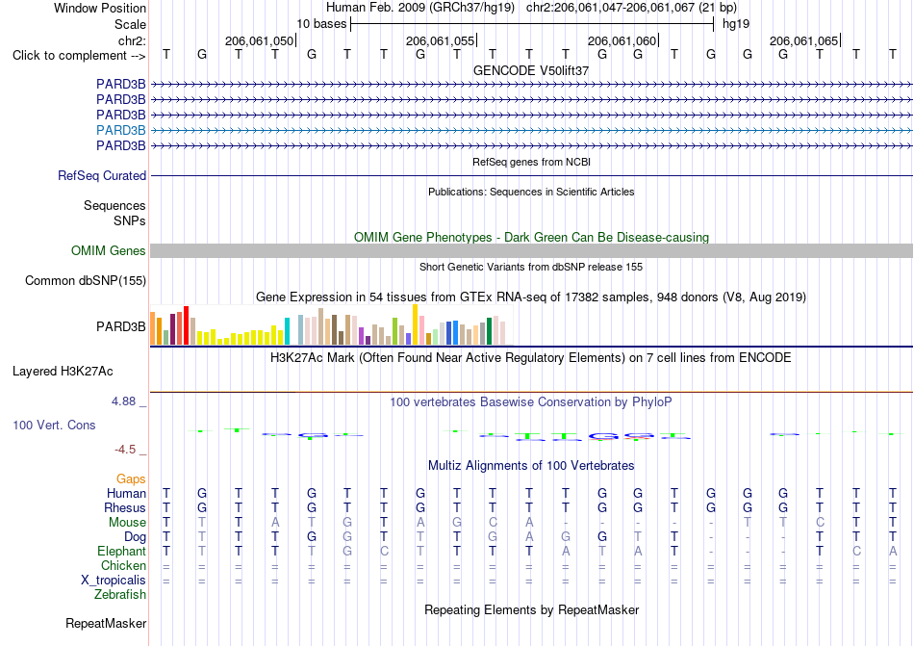The width and height of the screenshot is (914, 646).
Task: Click the hg19 label beside the scale bar
Action: click(x=736, y=24)
